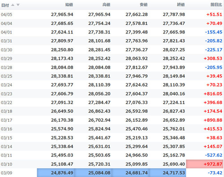Image resolution: width=224 pixels, height=177 pixels.
Task: Click the change value +816.05
Action: (x=213, y=94)
